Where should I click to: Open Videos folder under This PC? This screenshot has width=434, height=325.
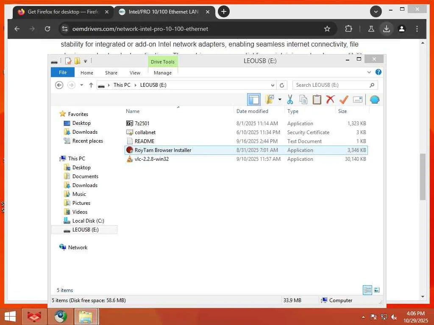[x=80, y=212]
